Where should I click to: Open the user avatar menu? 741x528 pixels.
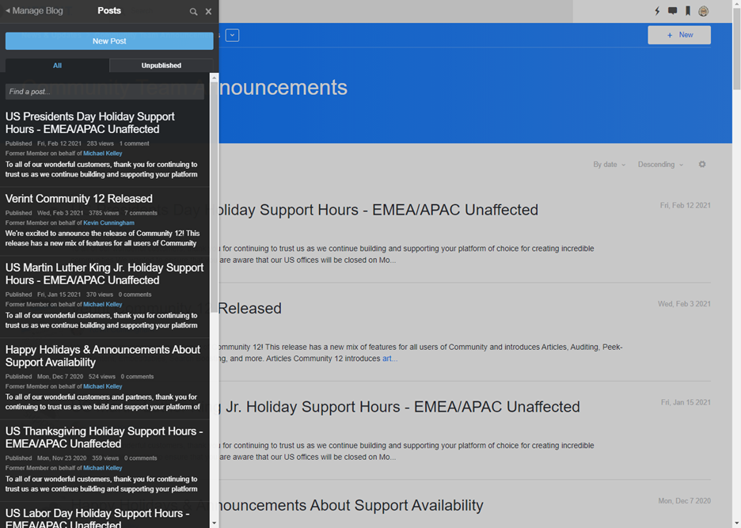click(704, 11)
